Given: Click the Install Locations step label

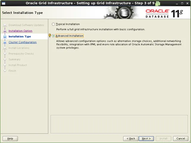Looking at the screenshot, I should [x=19, y=48].
